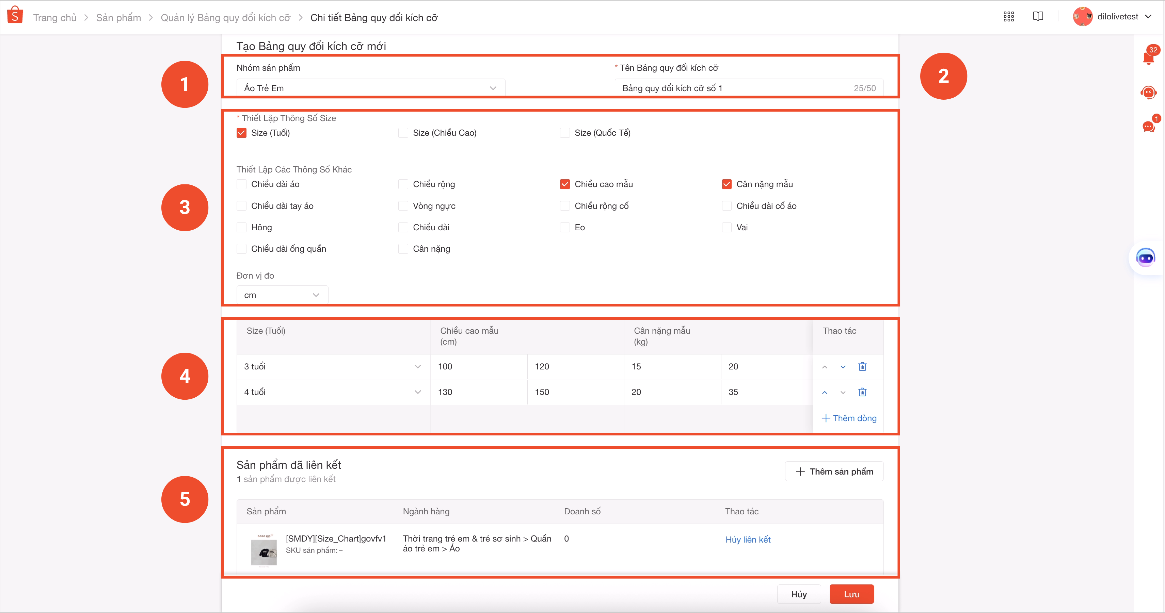Open the apps grid menu icon
This screenshot has width=1165, height=613.
click(1008, 17)
